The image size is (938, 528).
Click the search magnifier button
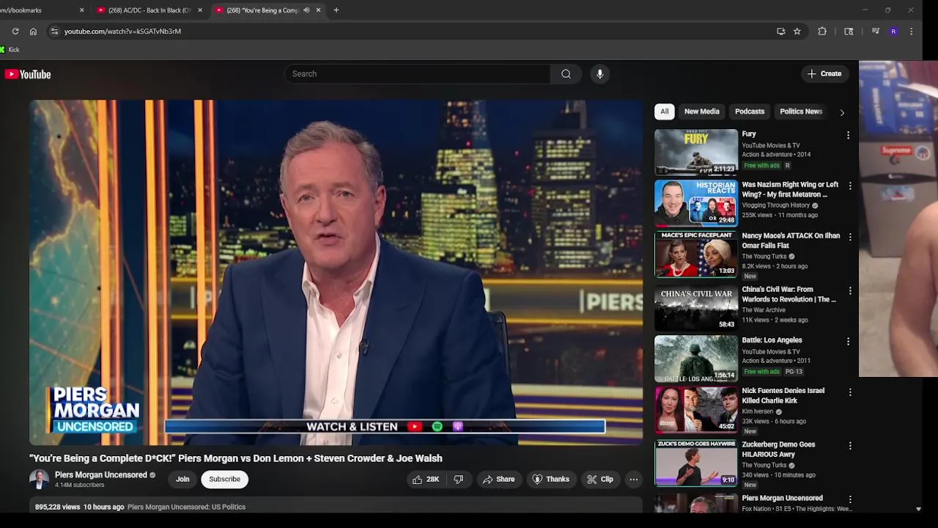566,74
